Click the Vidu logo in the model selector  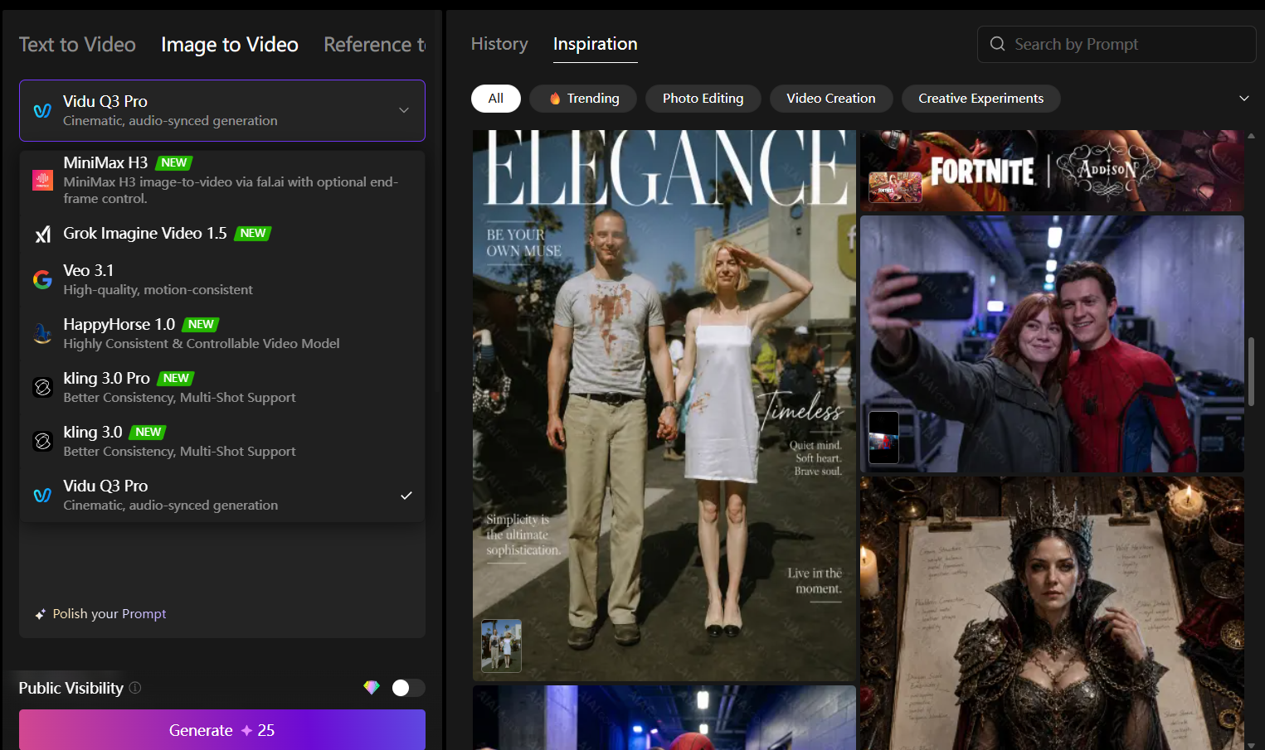(x=42, y=110)
